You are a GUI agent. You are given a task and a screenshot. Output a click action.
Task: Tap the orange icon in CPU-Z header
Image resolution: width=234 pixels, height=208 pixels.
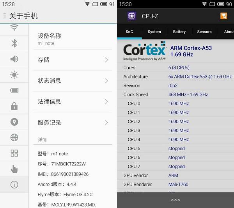pyautogui.click(x=223, y=16)
